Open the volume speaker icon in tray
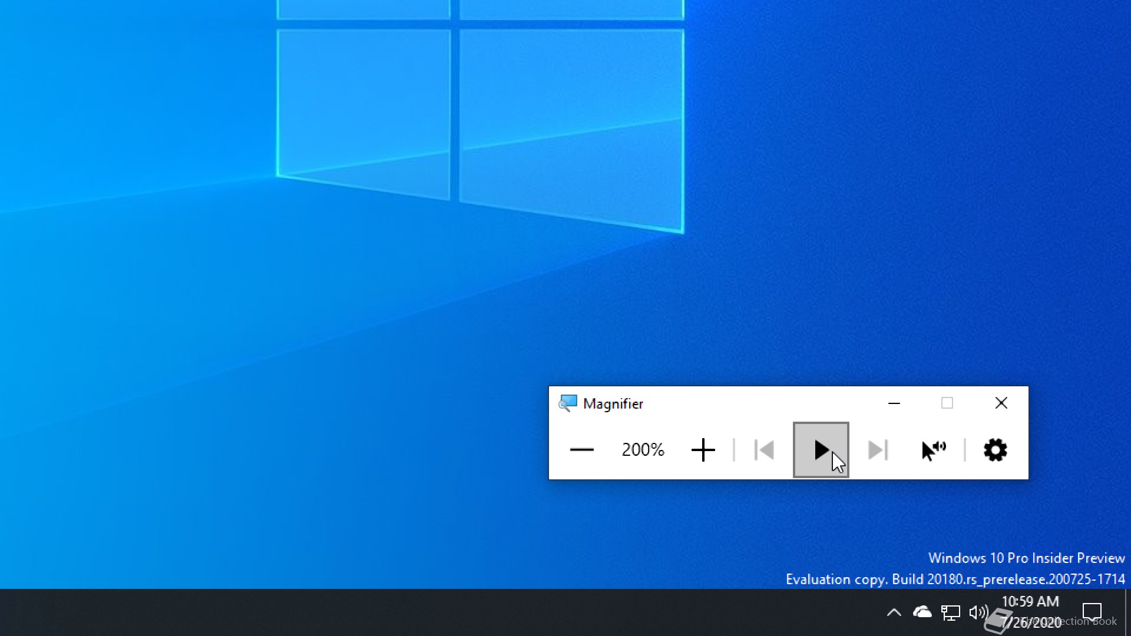 tap(978, 612)
